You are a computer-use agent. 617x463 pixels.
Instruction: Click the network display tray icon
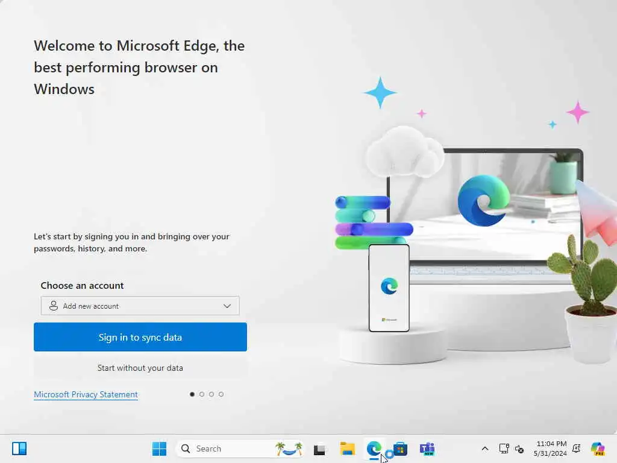504,449
